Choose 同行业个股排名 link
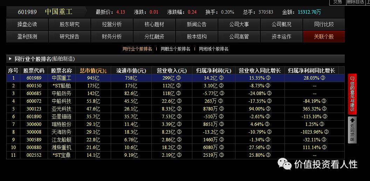The height and width of the screenshot is (181, 370). (x=137, y=49)
